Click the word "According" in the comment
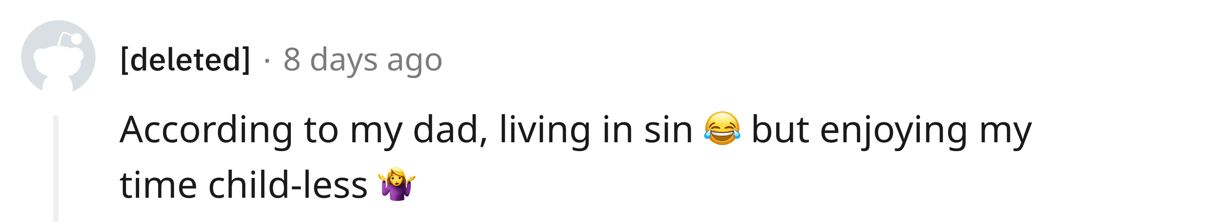This screenshot has width=1219, height=222. (x=206, y=130)
